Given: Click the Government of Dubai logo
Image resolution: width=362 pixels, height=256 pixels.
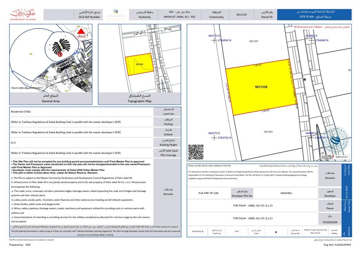Looking at the screenshot, I should point(23,15).
